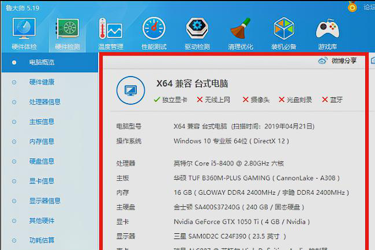
Task: Click 鲁大师 5.19 title text
Action: pos(22,8)
